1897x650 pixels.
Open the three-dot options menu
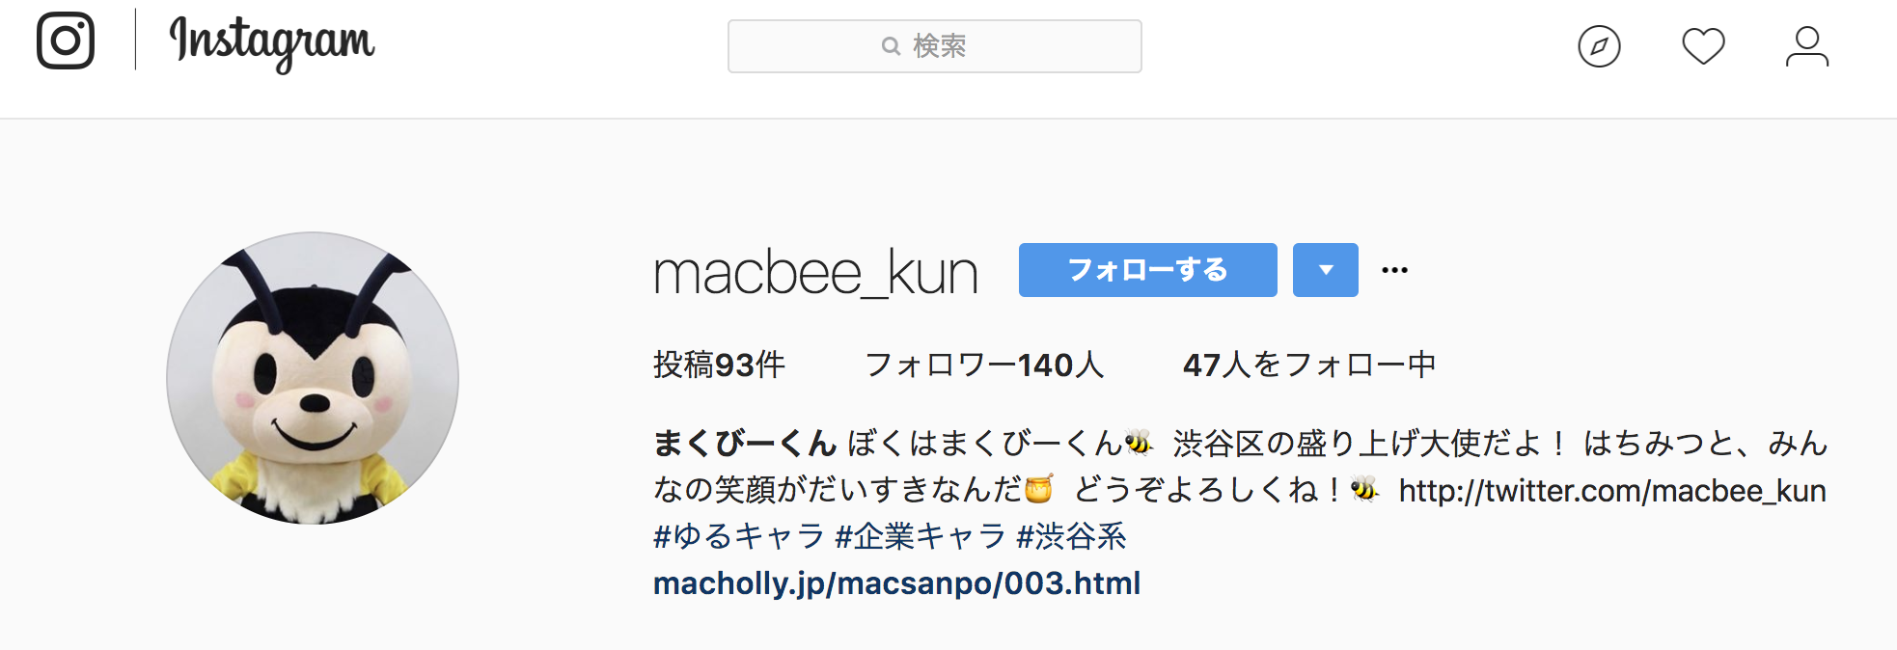1394,270
